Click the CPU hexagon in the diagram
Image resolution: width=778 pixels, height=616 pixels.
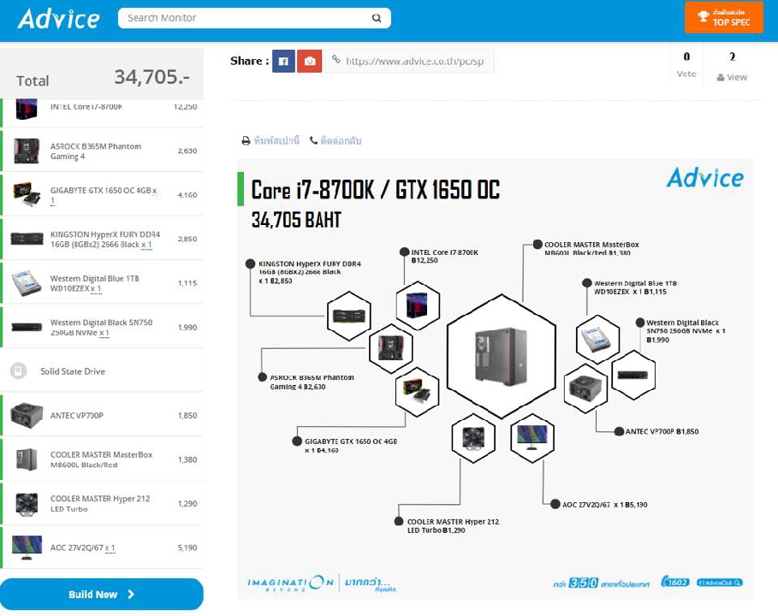tap(418, 305)
